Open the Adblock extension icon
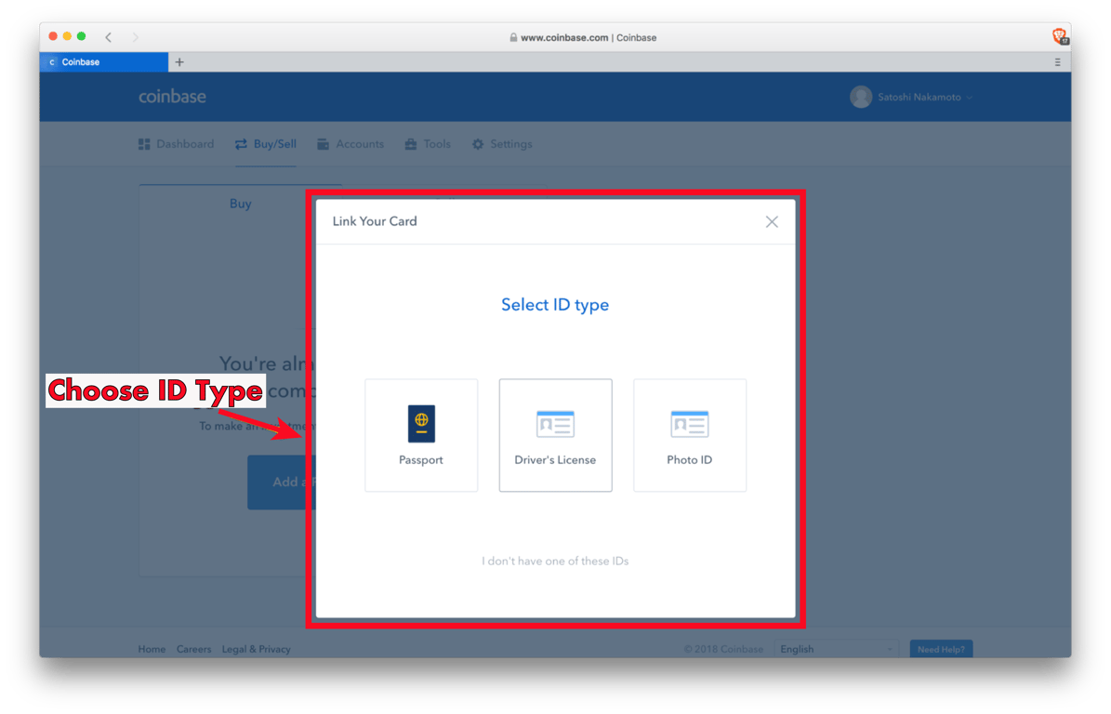 point(1061,34)
